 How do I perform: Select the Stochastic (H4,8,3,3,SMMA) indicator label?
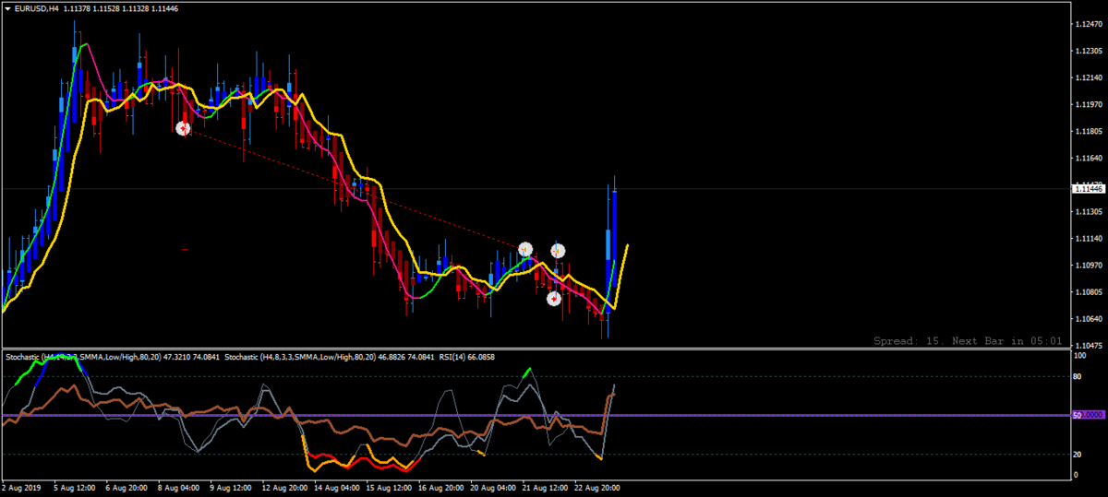330,356
